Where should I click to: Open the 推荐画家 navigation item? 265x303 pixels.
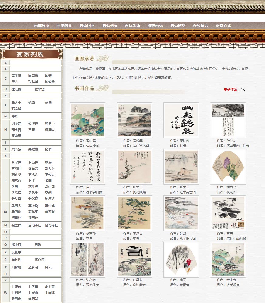[155, 25]
